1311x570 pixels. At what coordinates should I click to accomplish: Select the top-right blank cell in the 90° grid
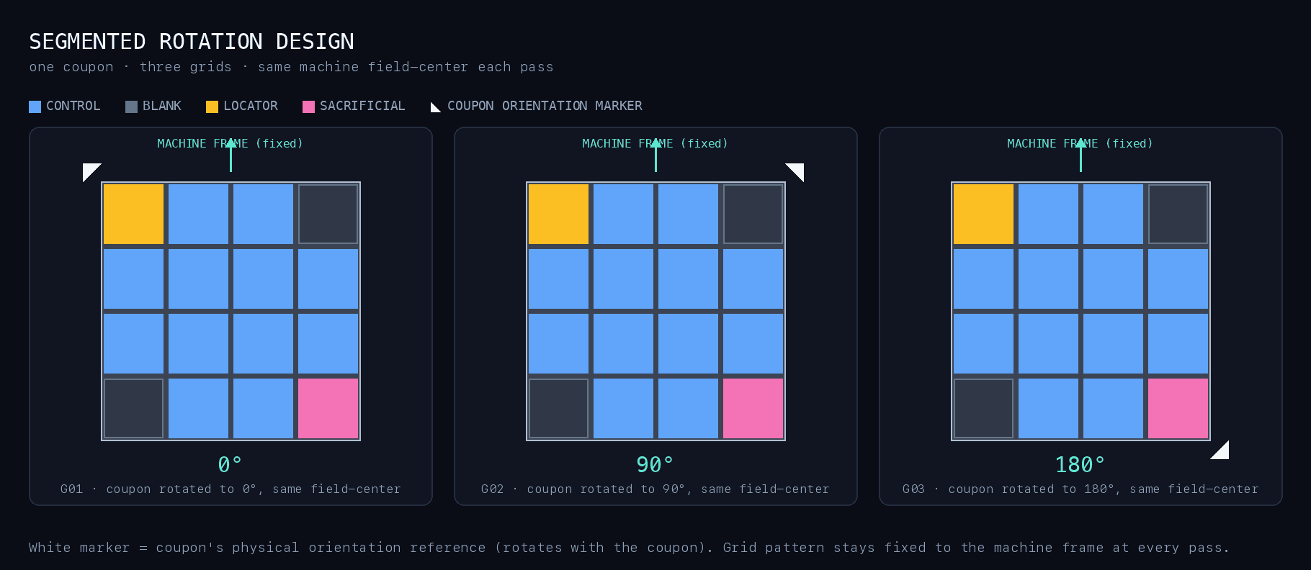coord(753,214)
